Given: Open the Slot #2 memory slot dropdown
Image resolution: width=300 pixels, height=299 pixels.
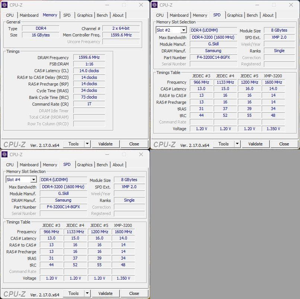Looking at the screenshot, I should pos(183,30).
